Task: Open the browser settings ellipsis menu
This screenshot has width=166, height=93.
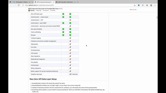Action: click(x=155, y=5)
